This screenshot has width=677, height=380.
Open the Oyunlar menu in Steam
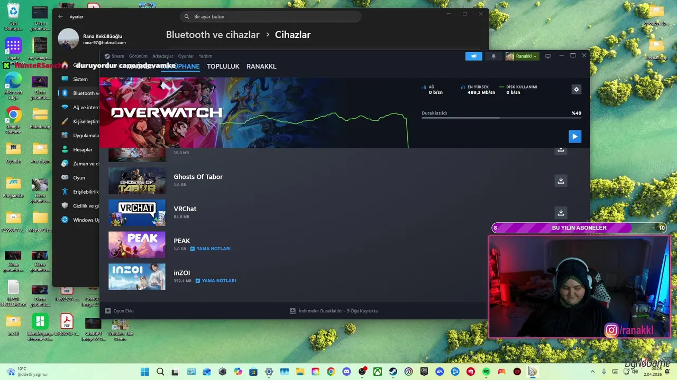pyautogui.click(x=186, y=56)
